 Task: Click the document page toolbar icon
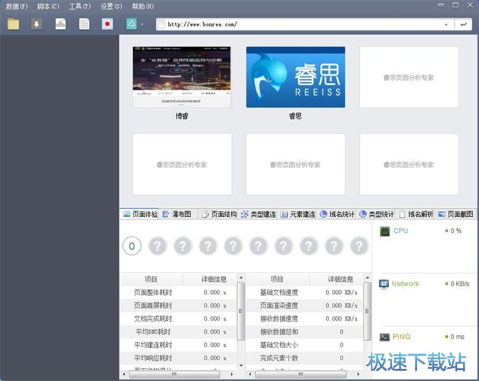coord(84,24)
